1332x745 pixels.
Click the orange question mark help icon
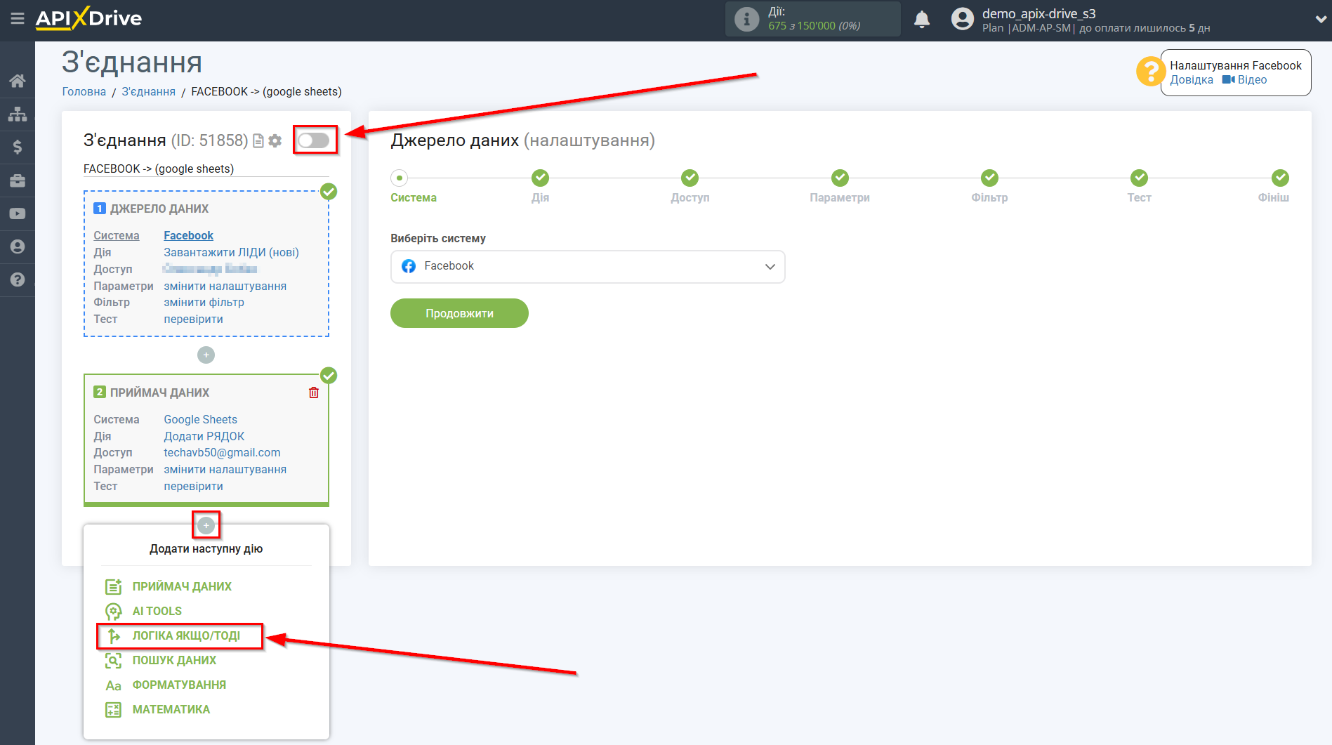(1150, 72)
